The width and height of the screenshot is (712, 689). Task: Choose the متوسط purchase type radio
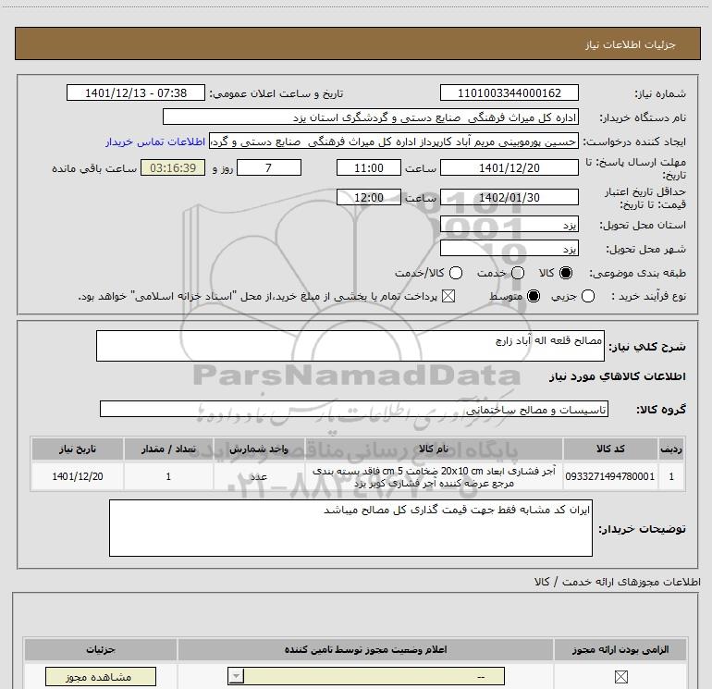534,296
